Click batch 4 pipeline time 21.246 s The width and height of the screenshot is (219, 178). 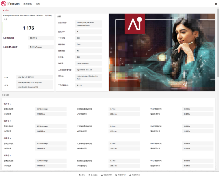(198, 166)
